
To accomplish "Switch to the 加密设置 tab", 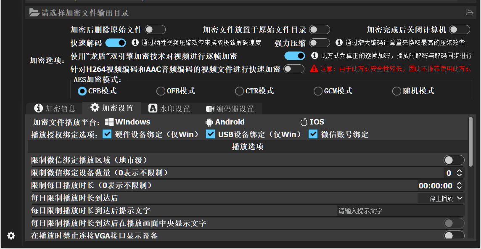I will coord(112,108).
